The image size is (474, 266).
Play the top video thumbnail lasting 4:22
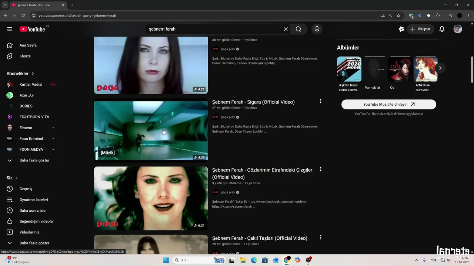click(151, 65)
